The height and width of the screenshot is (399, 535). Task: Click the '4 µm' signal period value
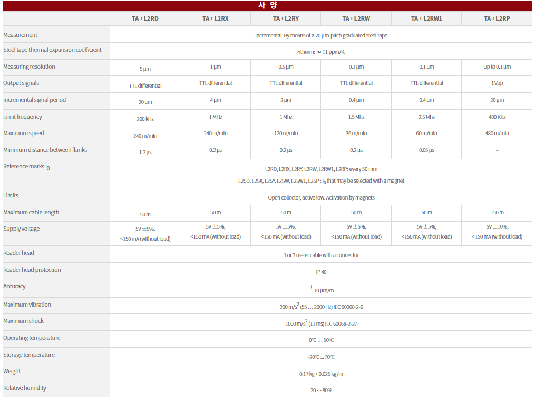pyautogui.click(x=215, y=100)
